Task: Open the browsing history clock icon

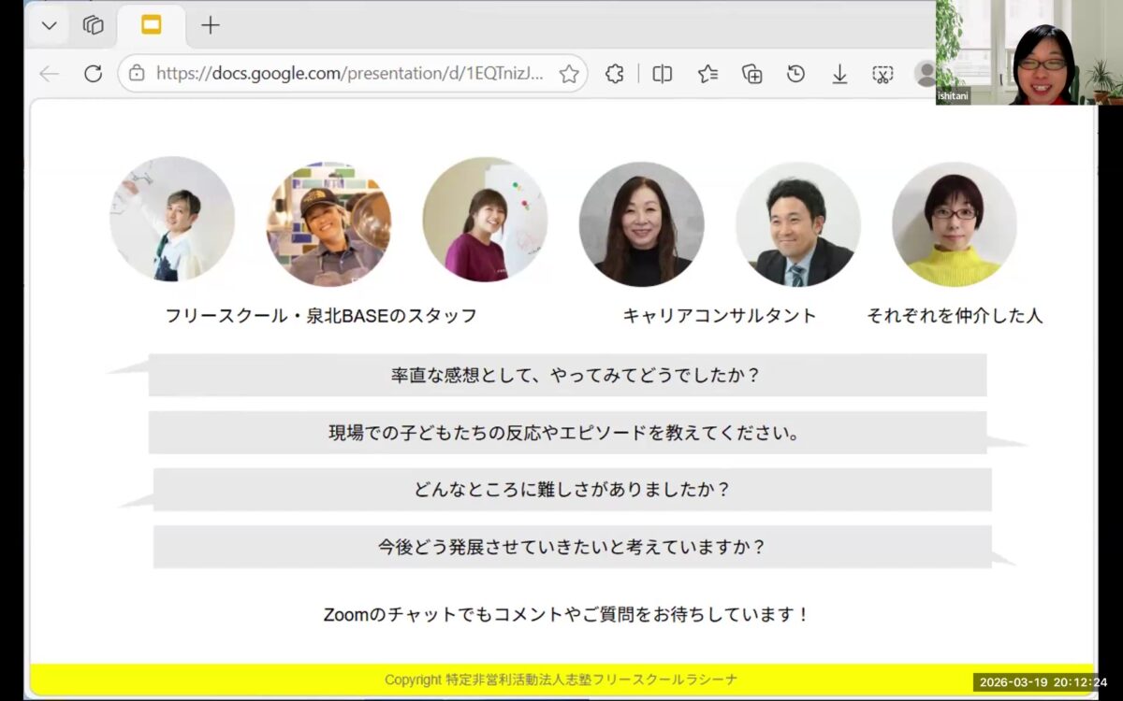Action: click(x=795, y=74)
